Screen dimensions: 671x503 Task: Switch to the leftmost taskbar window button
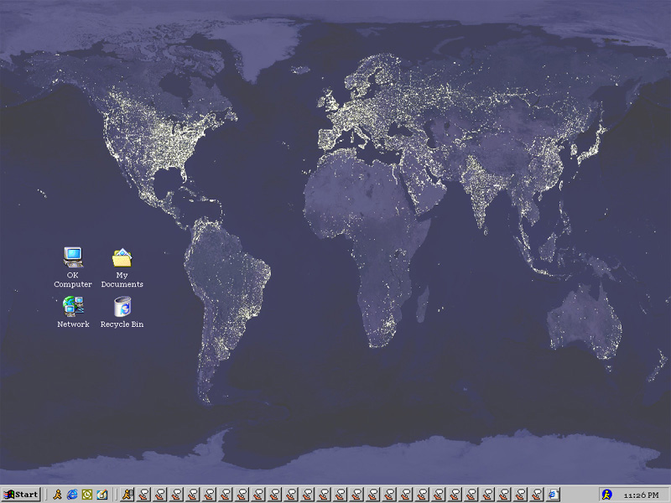pos(127,495)
